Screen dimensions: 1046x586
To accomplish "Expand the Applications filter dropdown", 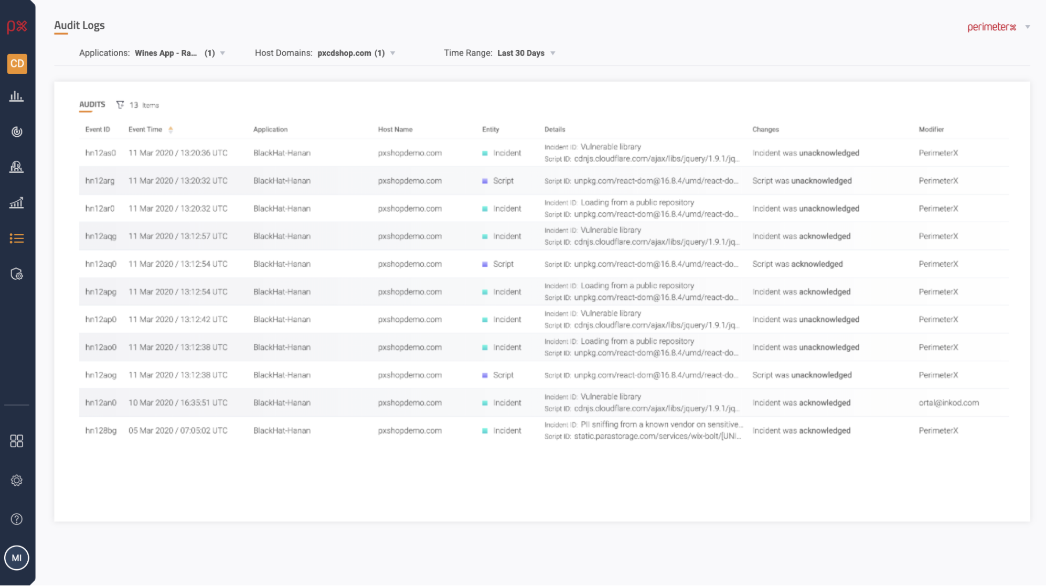I will [222, 53].
